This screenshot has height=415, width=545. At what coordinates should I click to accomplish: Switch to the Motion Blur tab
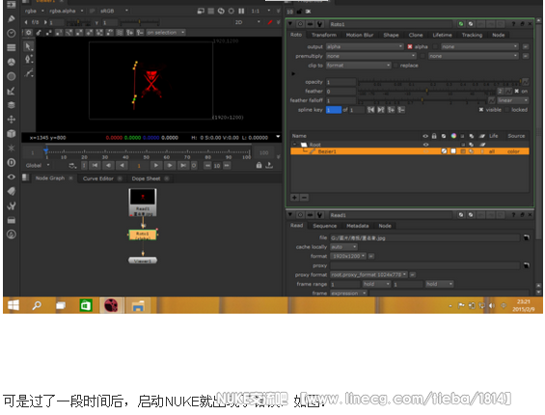tap(360, 35)
